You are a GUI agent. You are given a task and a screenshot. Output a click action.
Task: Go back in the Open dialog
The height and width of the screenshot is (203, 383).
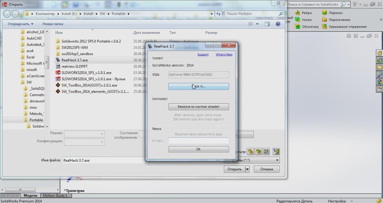7,14
